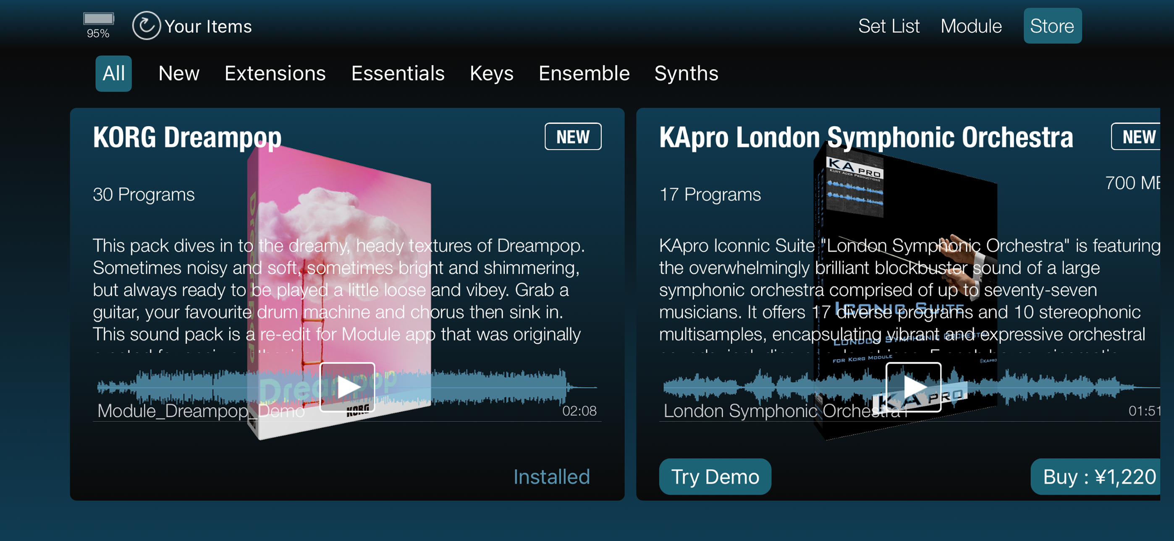1174x541 pixels.
Task: Go to the Module page
Action: pyautogui.click(x=971, y=26)
